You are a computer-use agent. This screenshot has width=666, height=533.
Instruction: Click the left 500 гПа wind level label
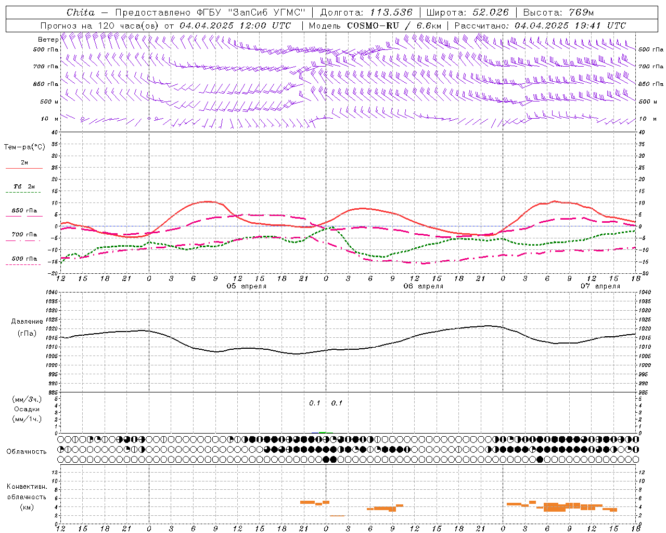click(46, 50)
